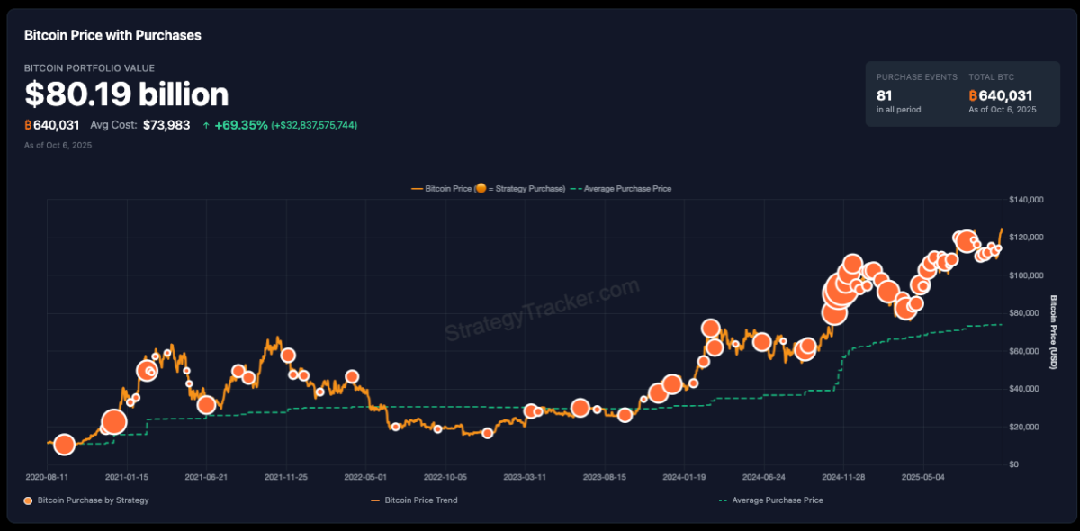Select the $80.19 billion portfolio value
The width and height of the screenshot is (1080, 531).
[x=127, y=94]
